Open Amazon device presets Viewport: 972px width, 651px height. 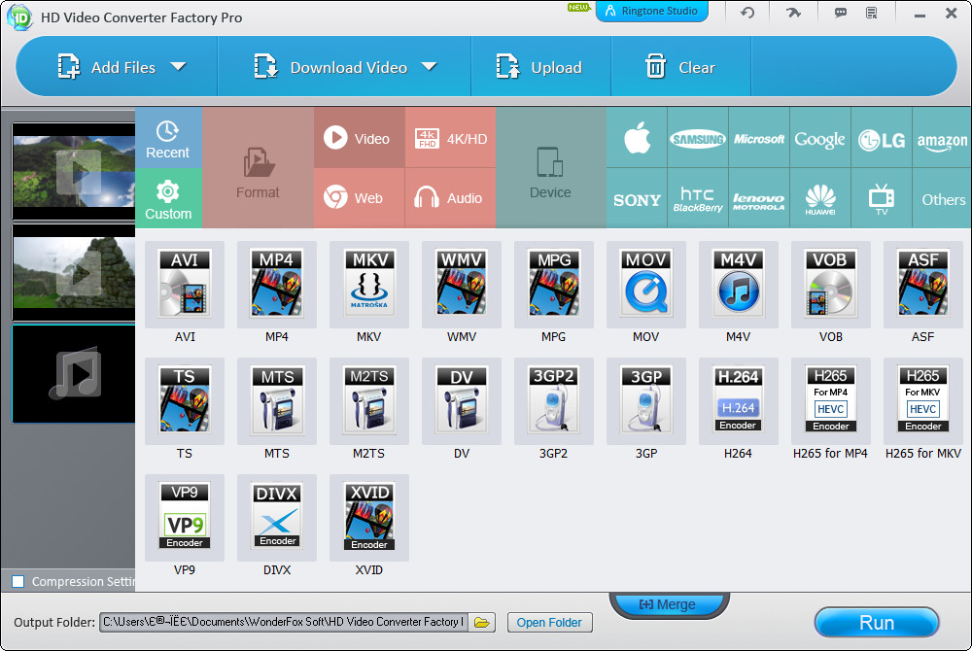tap(942, 138)
